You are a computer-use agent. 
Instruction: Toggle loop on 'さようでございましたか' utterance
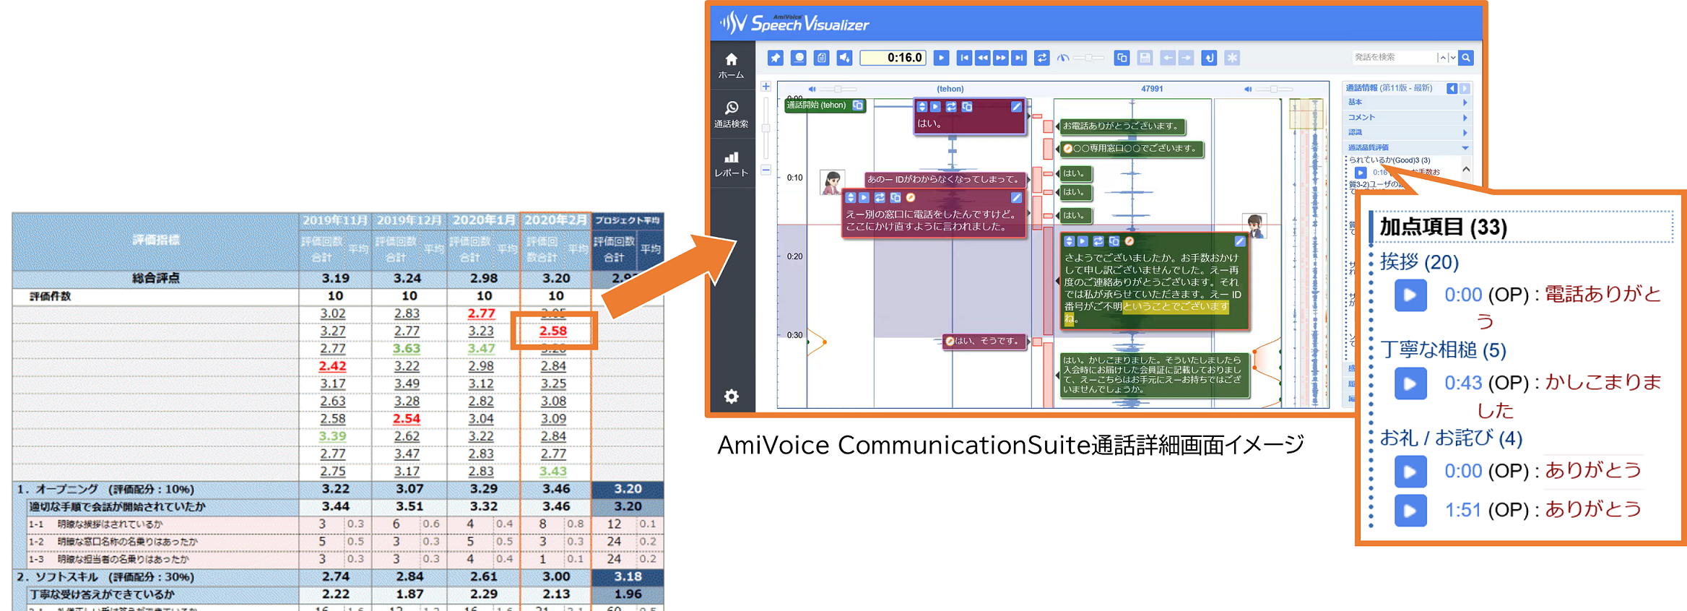click(x=1098, y=241)
